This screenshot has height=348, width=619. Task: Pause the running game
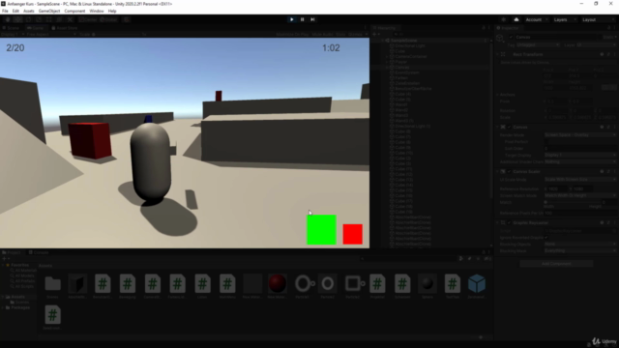pos(303,19)
